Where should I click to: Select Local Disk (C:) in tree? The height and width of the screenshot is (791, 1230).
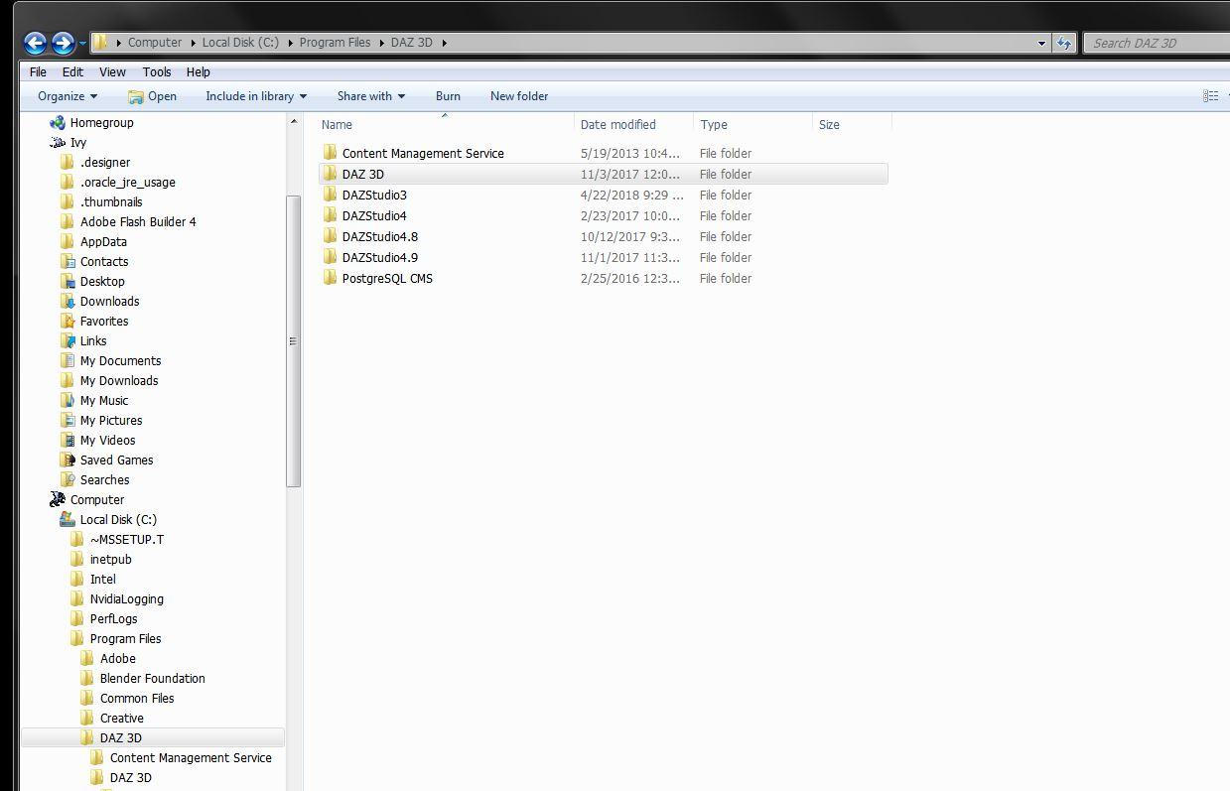point(118,519)
